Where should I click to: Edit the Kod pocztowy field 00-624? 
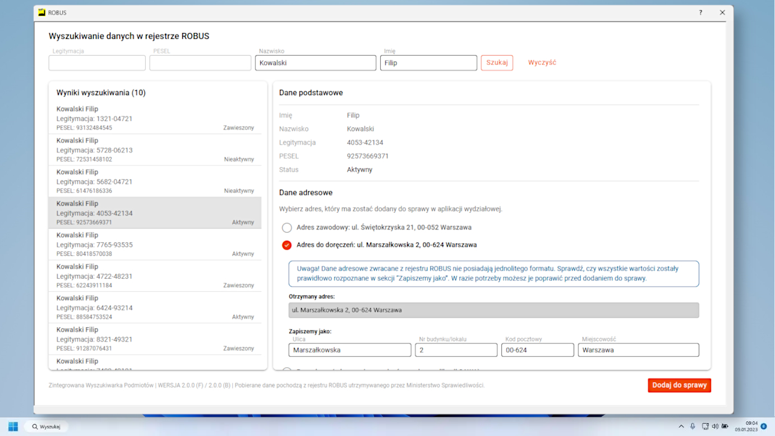[x=537, y=350]
